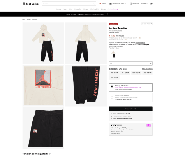Click the Foot Locker logo

click(31, 4)
